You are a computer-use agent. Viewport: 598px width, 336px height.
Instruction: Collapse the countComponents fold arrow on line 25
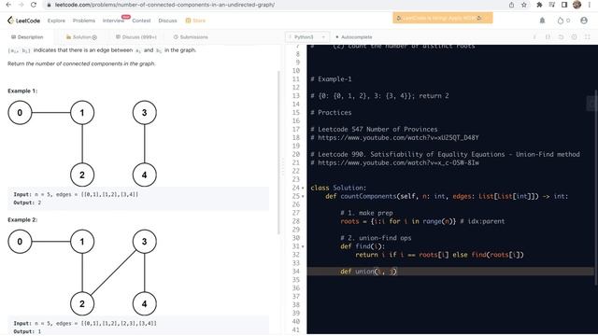click(303, 196)
